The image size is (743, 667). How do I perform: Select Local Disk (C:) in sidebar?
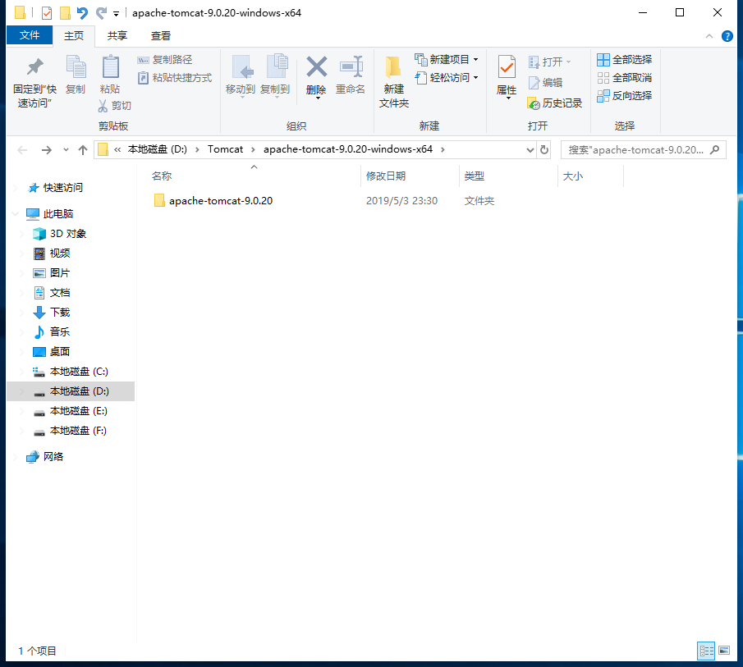click(78, 372)
